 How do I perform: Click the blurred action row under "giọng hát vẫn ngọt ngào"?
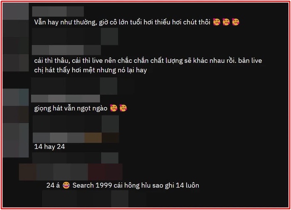coord(76,124)
